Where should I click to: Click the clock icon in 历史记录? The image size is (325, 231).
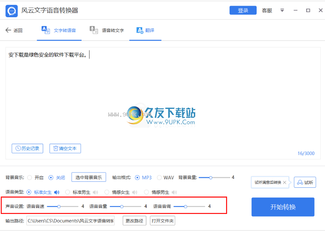(x=18, y=148)
